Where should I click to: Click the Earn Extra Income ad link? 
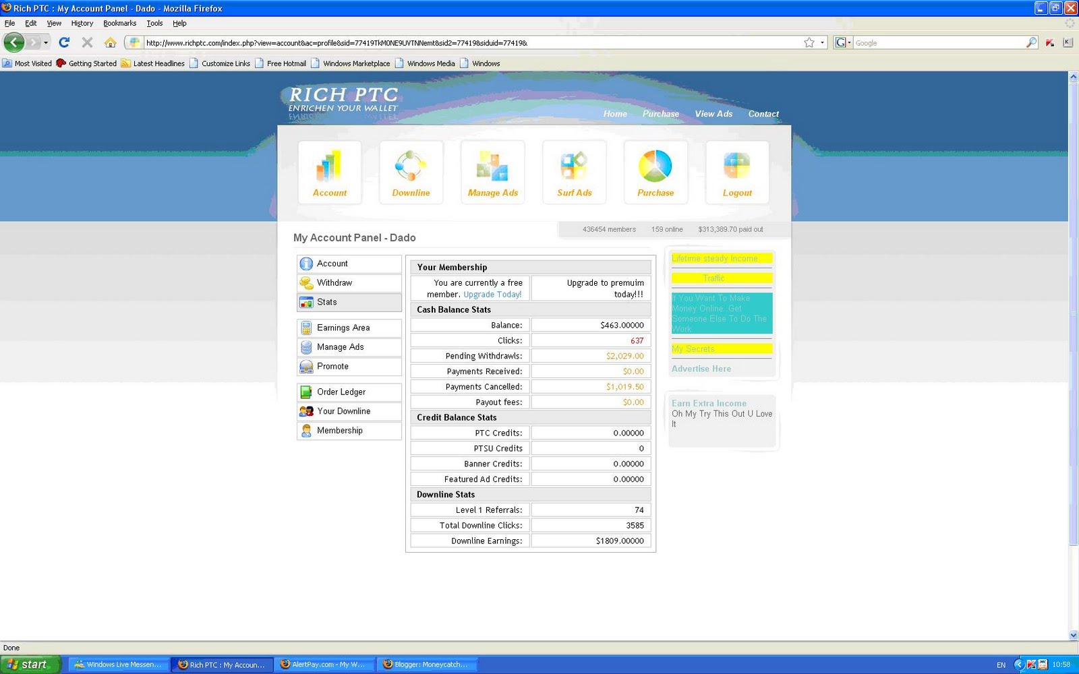coord(709,403)
